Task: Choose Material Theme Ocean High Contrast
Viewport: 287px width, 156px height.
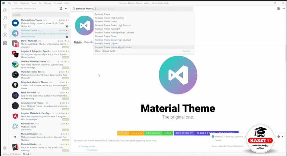Action: [144, 40]
